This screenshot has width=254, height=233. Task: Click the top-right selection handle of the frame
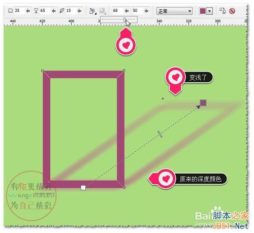click(x=124, y=70)
